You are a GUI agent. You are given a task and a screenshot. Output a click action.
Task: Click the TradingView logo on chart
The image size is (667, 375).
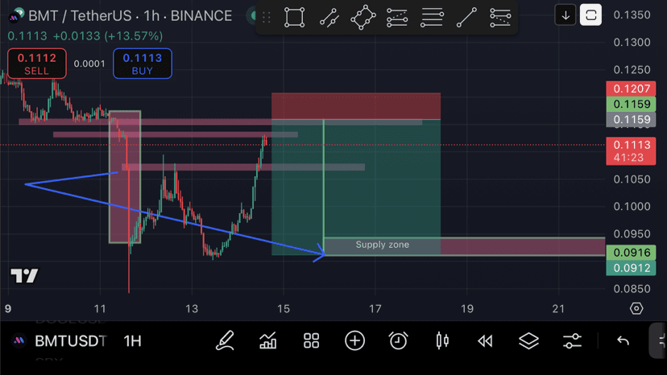tap(24, 276)
